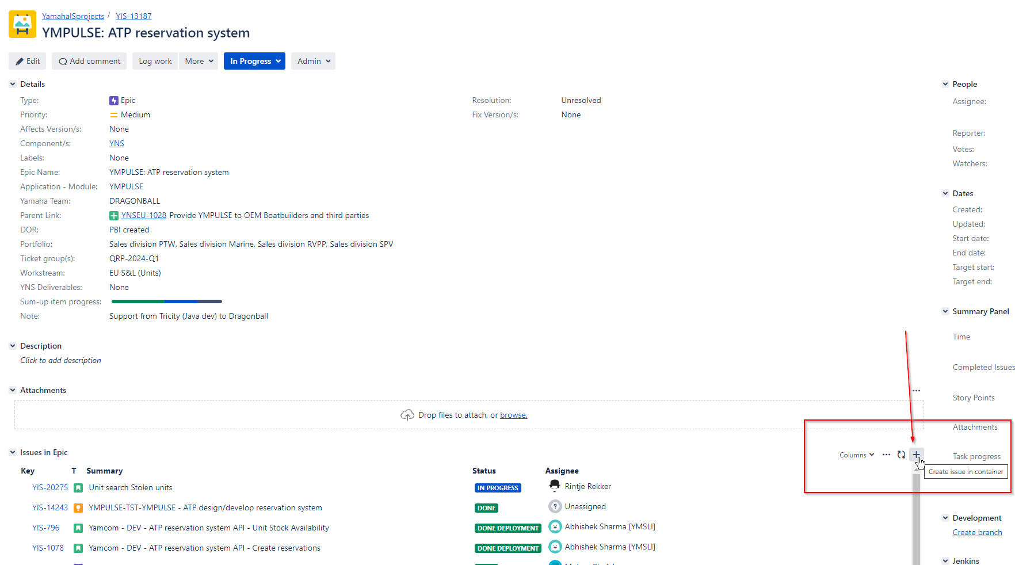Click the Create branch link

coord(977,532)
